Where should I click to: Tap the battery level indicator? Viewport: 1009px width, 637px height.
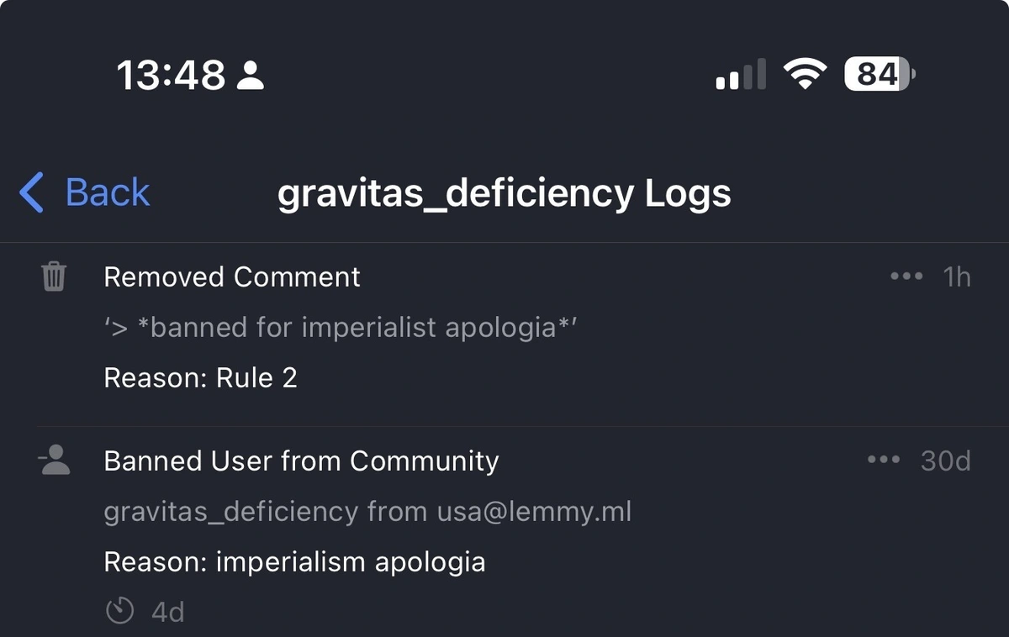(879, 74)
